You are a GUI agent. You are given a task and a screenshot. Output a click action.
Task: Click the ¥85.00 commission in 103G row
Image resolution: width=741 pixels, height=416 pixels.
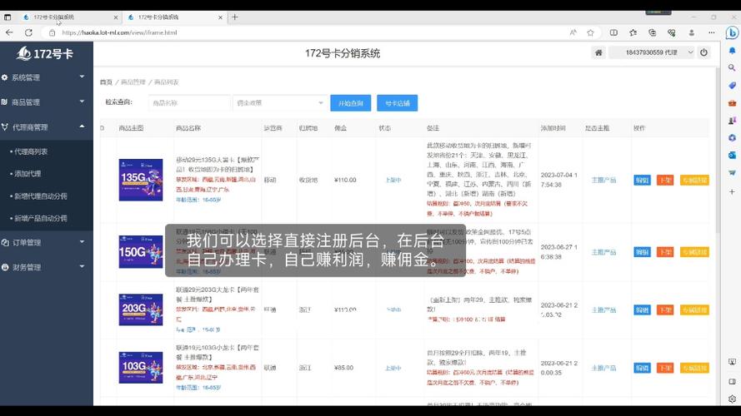(343, 368)
